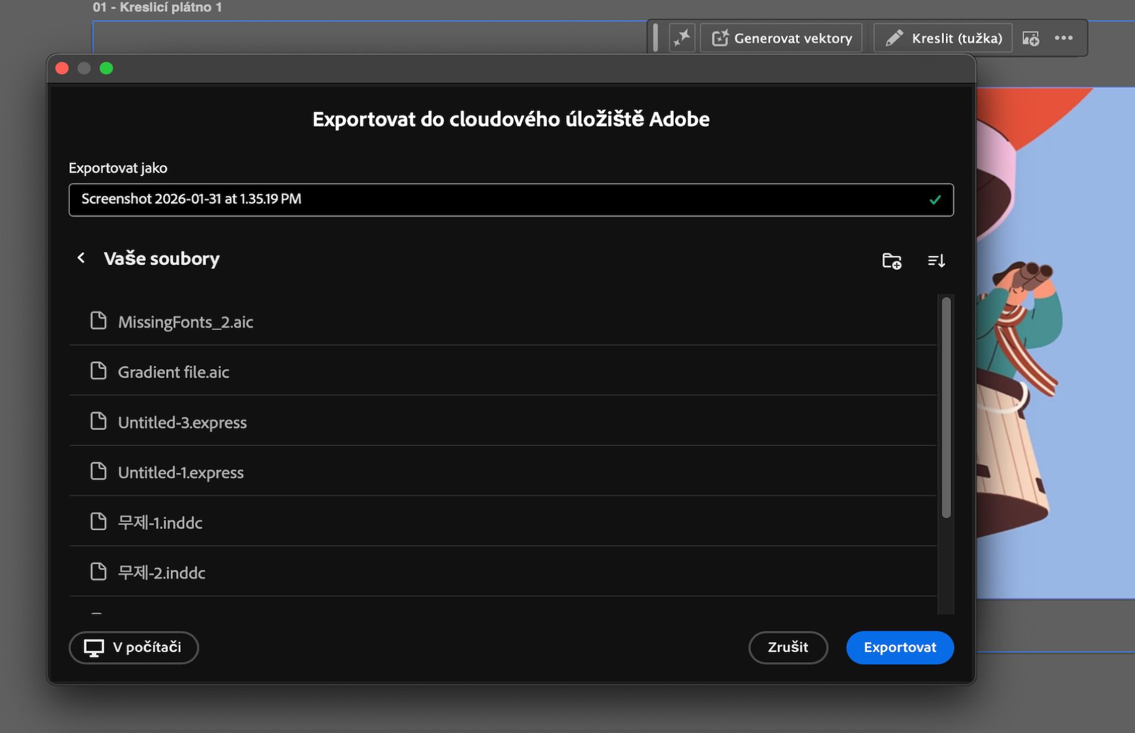
Task: Open the more options ellipsis menu
Action: (x=1064, y=37)
